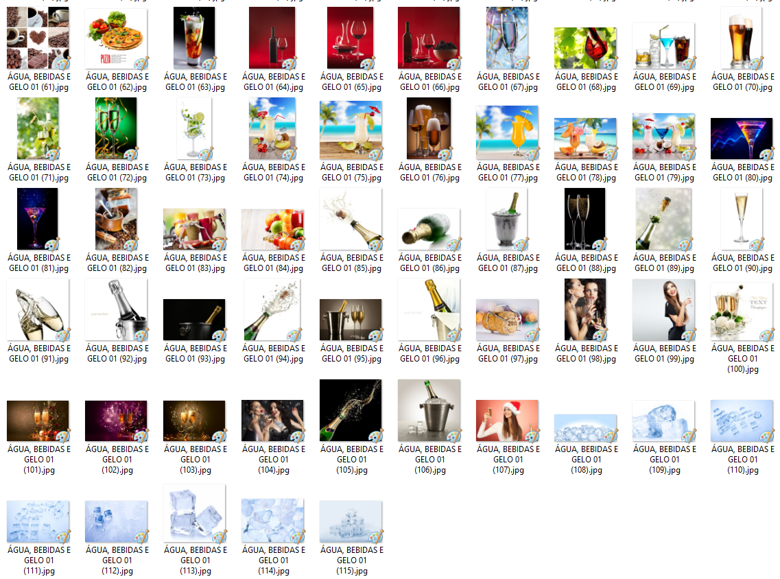The width and height of the screenshot is (780, 579).
Task: Select the two women celebrating thumbnail (104)
Action: pos(273,421)
